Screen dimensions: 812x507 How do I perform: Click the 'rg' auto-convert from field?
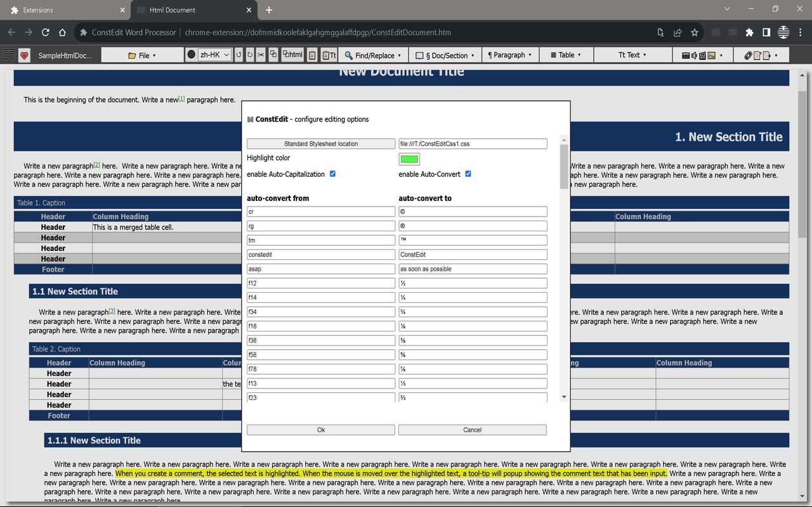[321, 226]
